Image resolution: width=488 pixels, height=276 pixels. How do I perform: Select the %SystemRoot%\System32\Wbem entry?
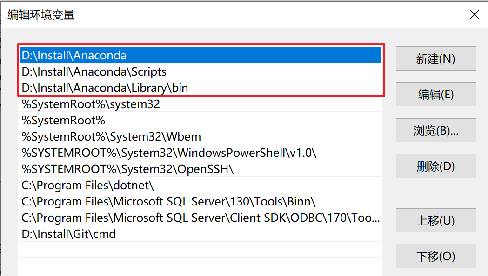pos(201,136)
